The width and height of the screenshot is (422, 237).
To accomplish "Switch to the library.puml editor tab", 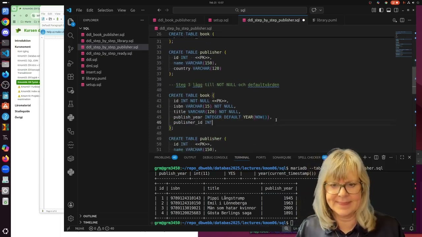I will (327, 20).
